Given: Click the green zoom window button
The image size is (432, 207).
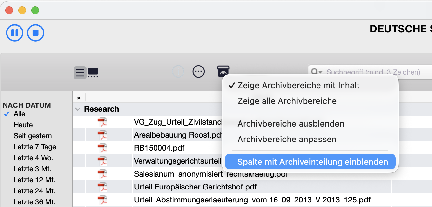Looking at the screenshot, I should coord(35,10).
